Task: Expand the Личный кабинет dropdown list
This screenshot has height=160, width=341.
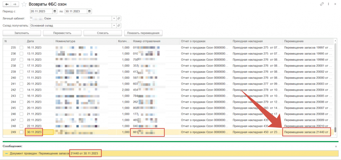Action: coord(114,18)
